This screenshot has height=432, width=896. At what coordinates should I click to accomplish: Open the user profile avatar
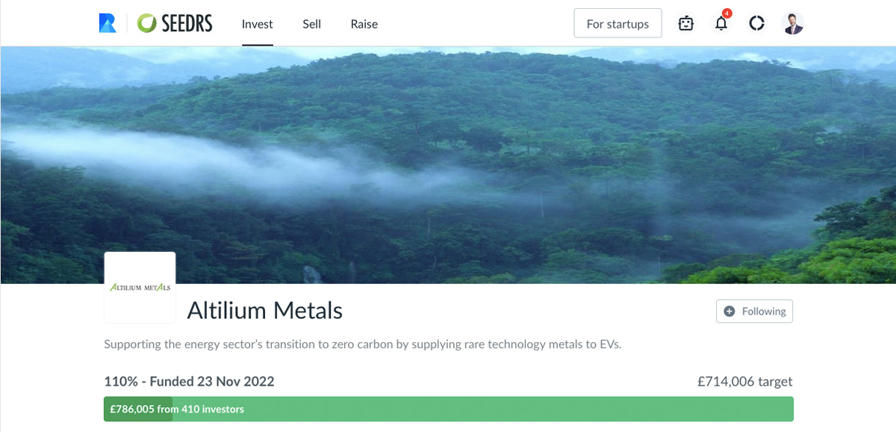click(x=793, y=23)
